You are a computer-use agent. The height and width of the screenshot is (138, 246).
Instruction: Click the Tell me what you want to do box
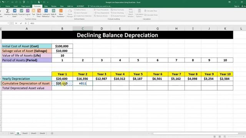tap(100, 6)
